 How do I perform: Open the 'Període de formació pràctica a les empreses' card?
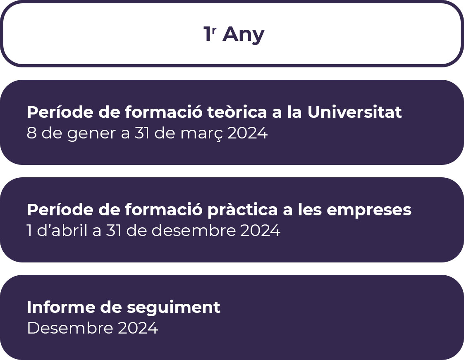click(232, 220)
